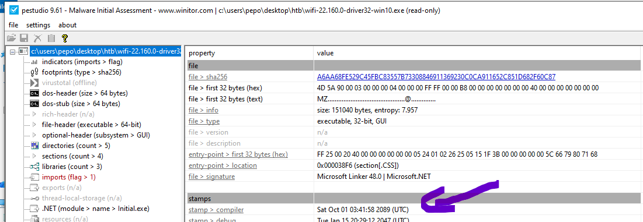Open the about menu

[x=67, y=25]
